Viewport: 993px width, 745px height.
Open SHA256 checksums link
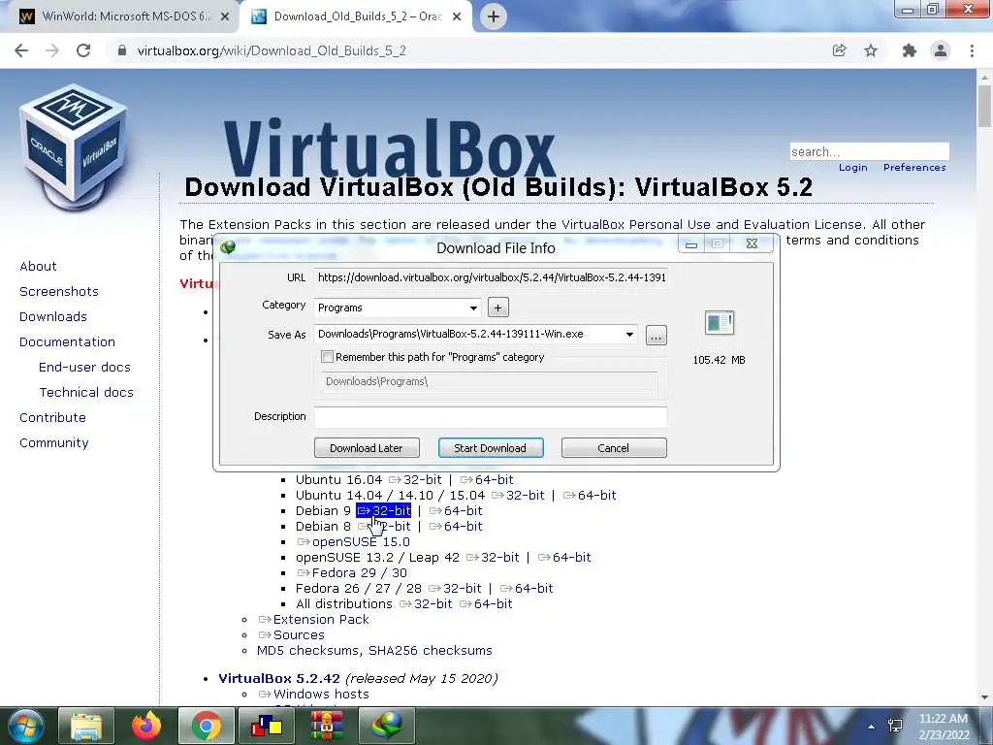(x=431, y=651)
